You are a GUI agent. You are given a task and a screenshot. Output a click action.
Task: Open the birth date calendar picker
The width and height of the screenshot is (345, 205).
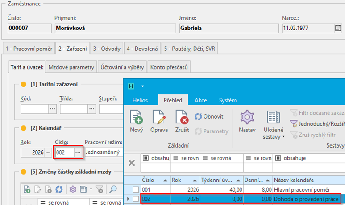coord(338,28)
